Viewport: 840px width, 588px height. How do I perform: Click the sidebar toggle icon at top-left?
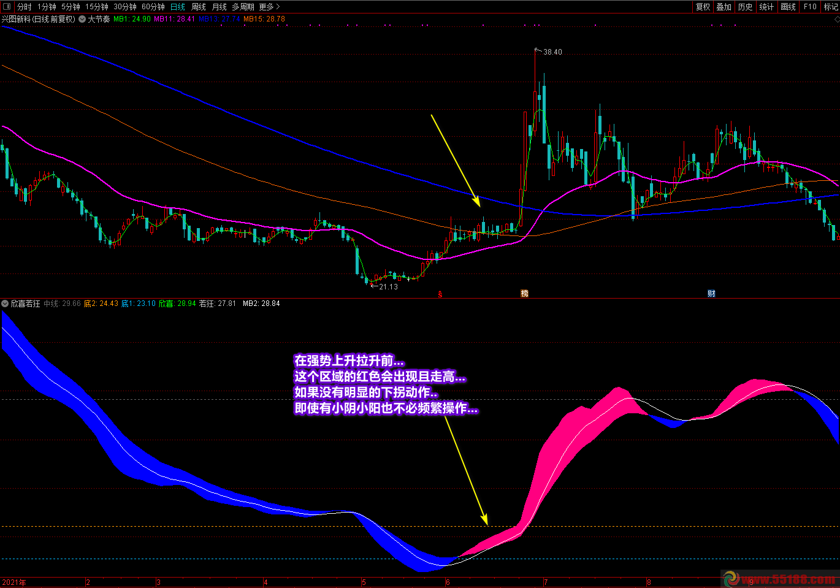point(7,7)
